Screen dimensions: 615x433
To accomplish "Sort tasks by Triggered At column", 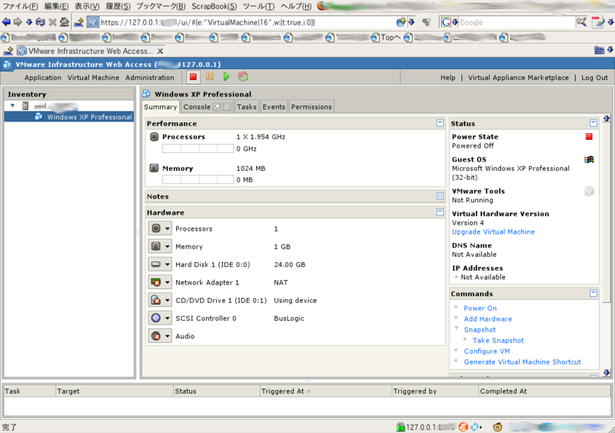I will [x=325, y=391].
